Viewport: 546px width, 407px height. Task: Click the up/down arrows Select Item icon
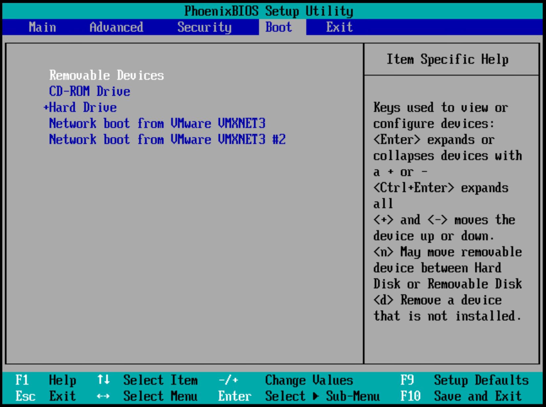point(103,380)
